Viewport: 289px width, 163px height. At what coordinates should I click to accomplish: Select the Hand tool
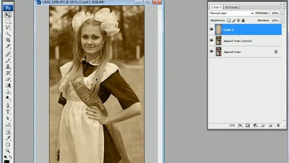point(8,144)
